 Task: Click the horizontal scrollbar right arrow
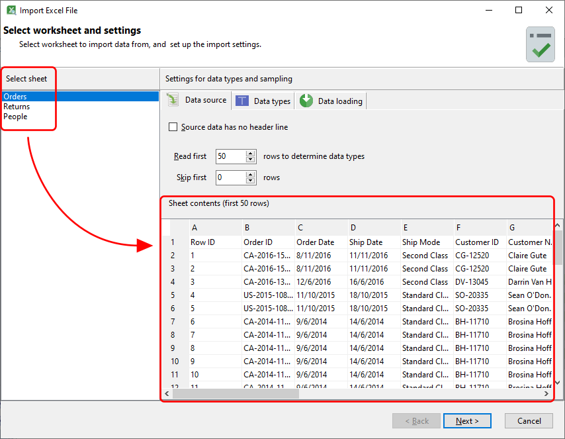[547, 393]
